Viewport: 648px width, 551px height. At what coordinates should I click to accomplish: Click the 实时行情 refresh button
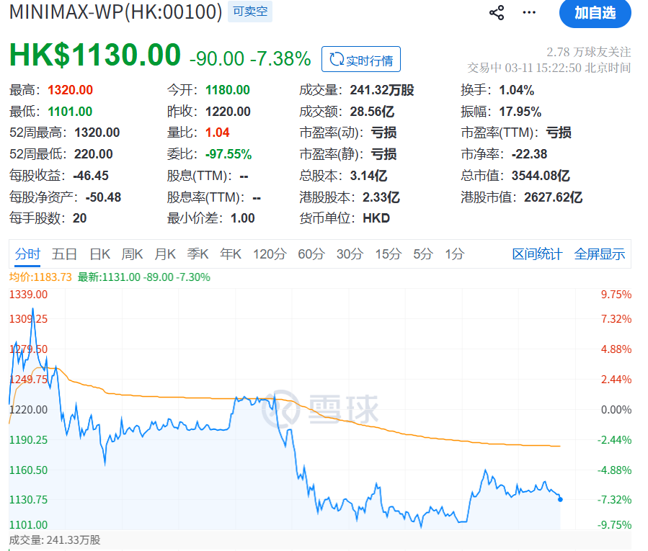(361, 60)
